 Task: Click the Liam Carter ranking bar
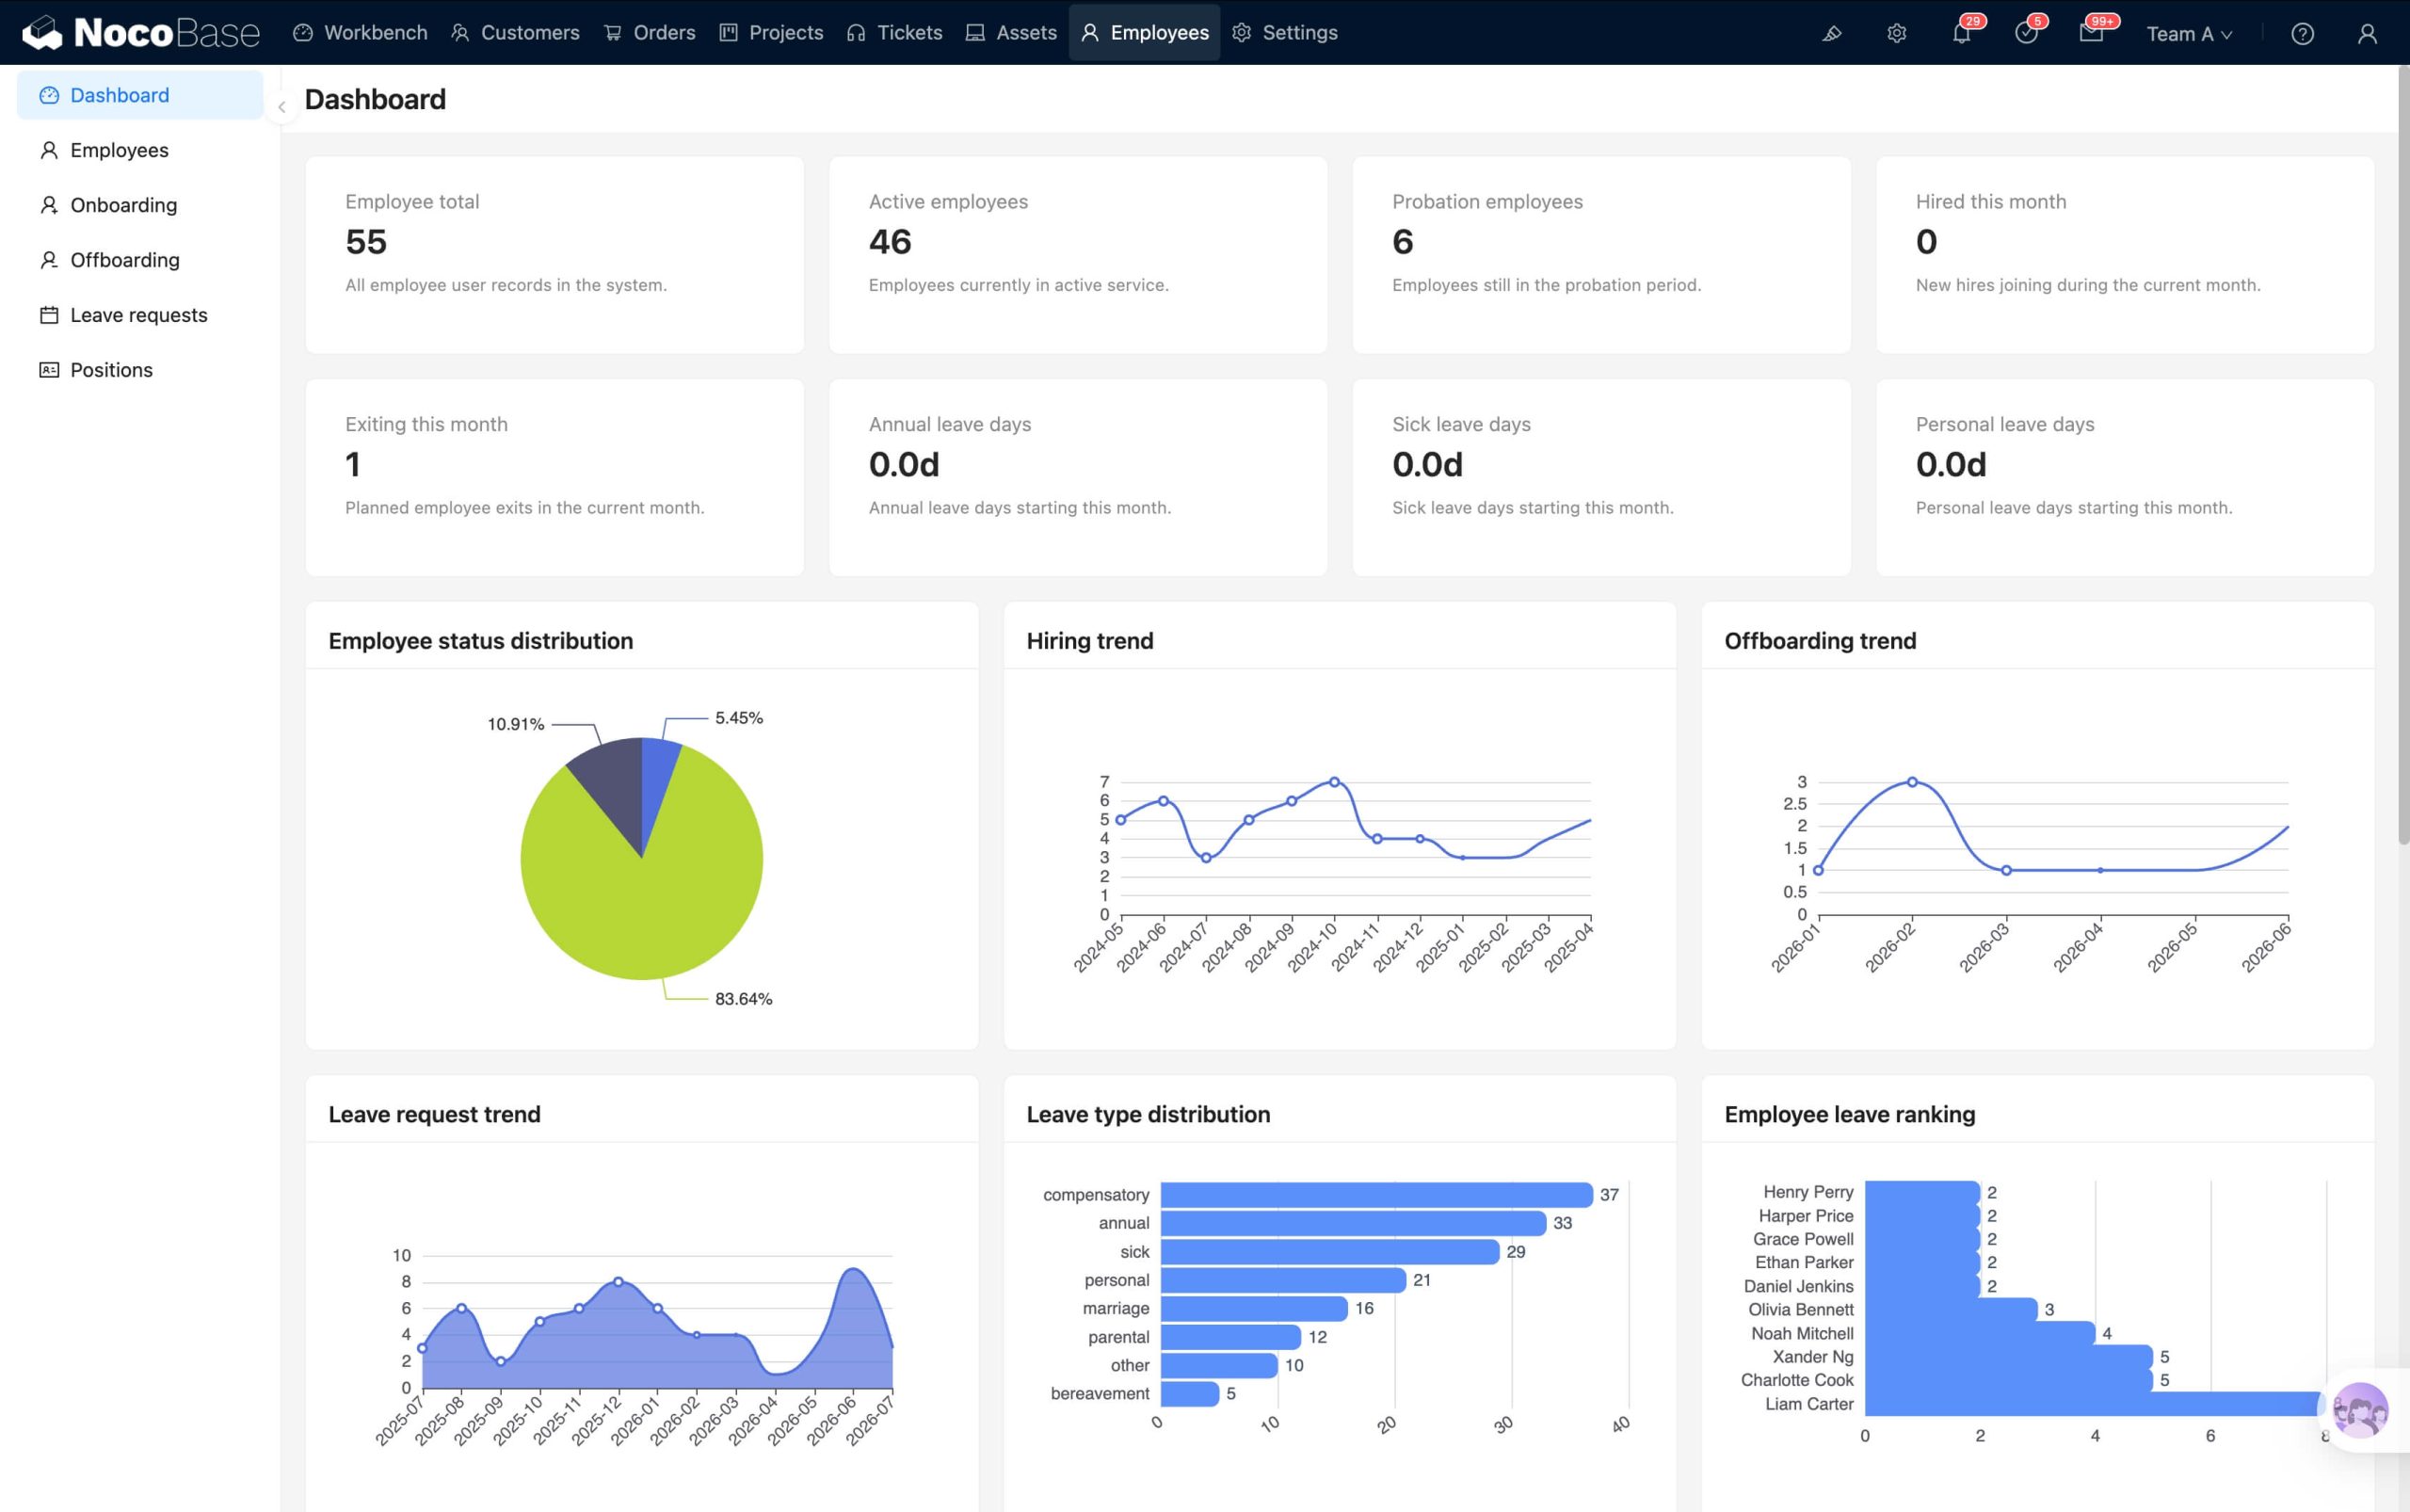(x=2095, y=1404)
